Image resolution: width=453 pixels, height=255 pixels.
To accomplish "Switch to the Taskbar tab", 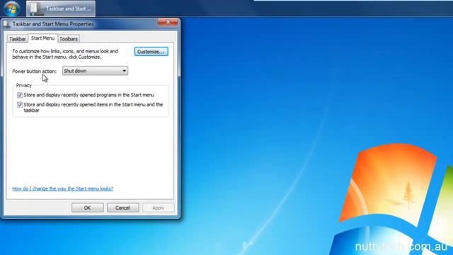I will pyautogui.click(x=17, y=39).
